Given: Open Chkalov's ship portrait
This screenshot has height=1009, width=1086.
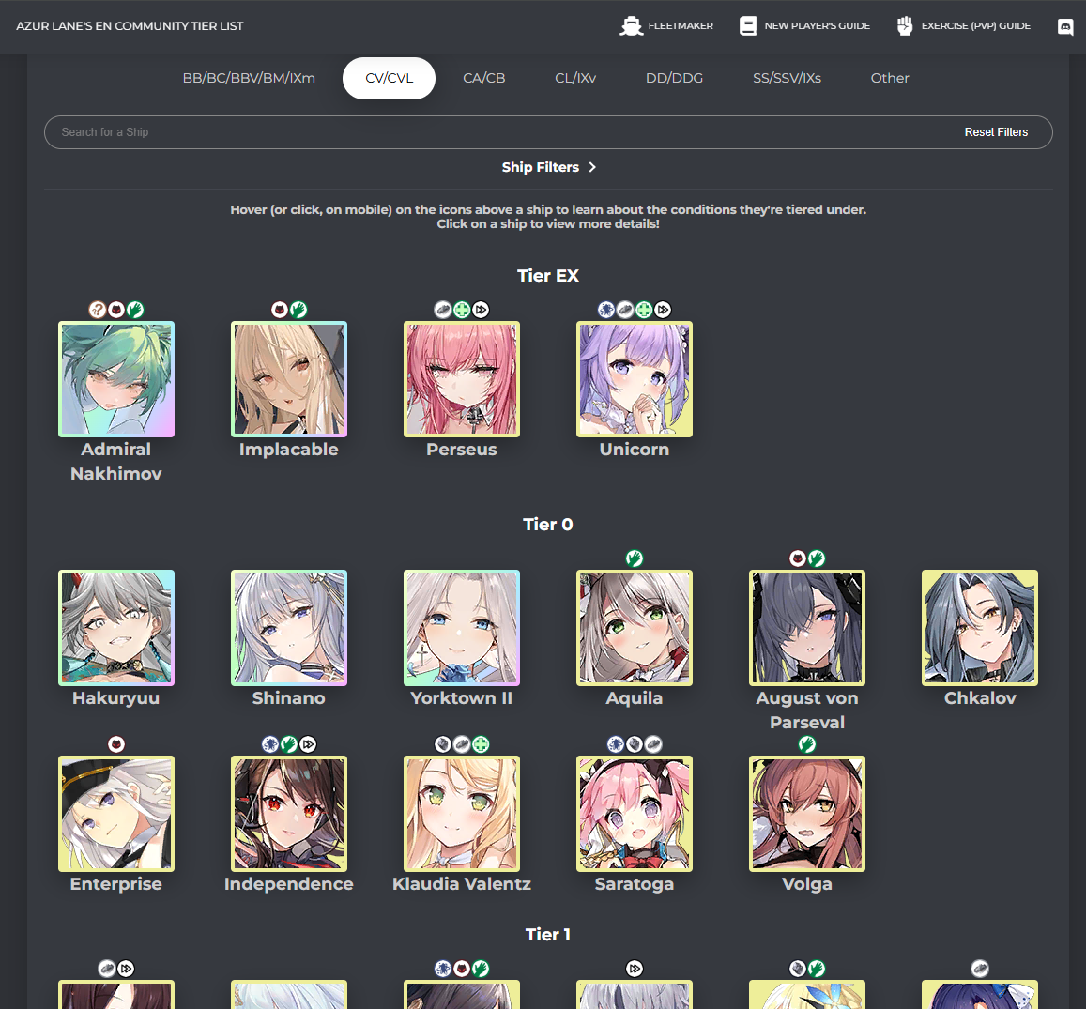Looking at the screenshot, I should [x=980, y=628].
